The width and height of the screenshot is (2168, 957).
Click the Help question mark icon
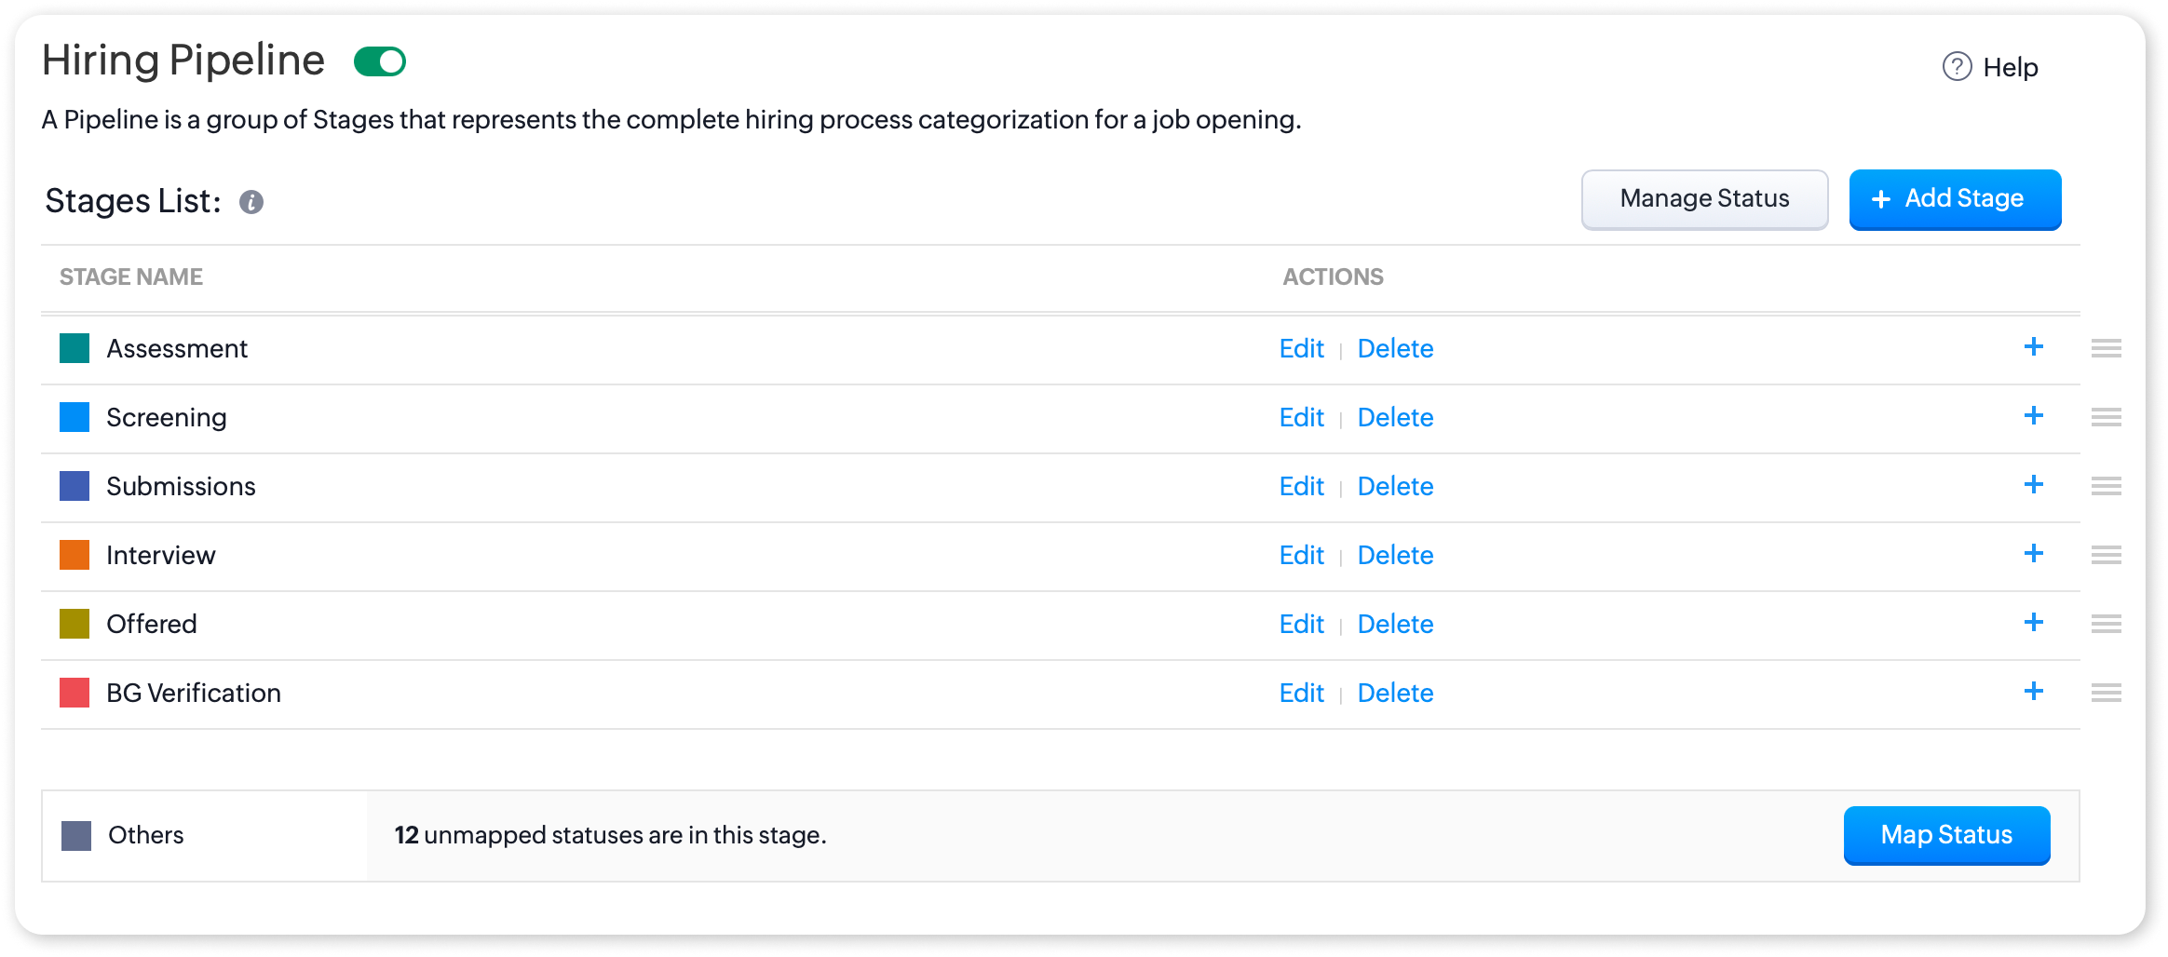point(1957,67)
